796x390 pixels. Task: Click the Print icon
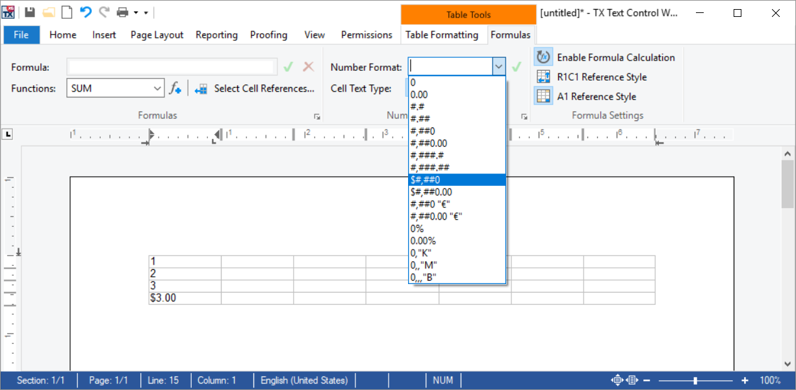click(122, 12)
